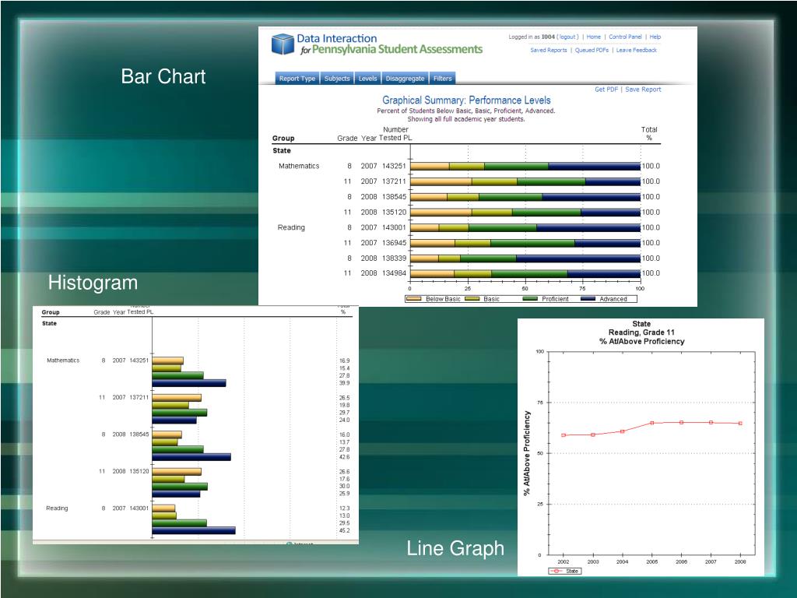View Saved Reports
Image resolution: width=797 pixels, height=598 pixels.
tap(549, 50)
